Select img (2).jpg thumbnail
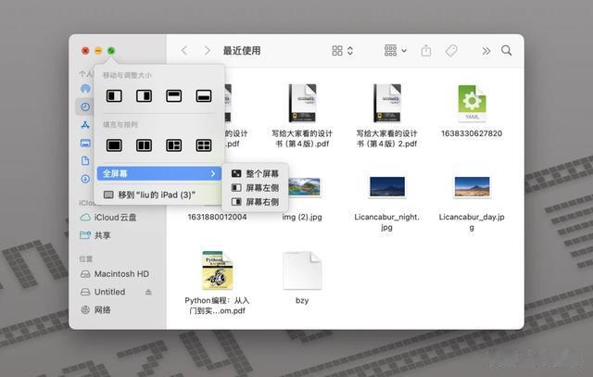Screen dimensions: 593x377 click(x=304, y=187)
